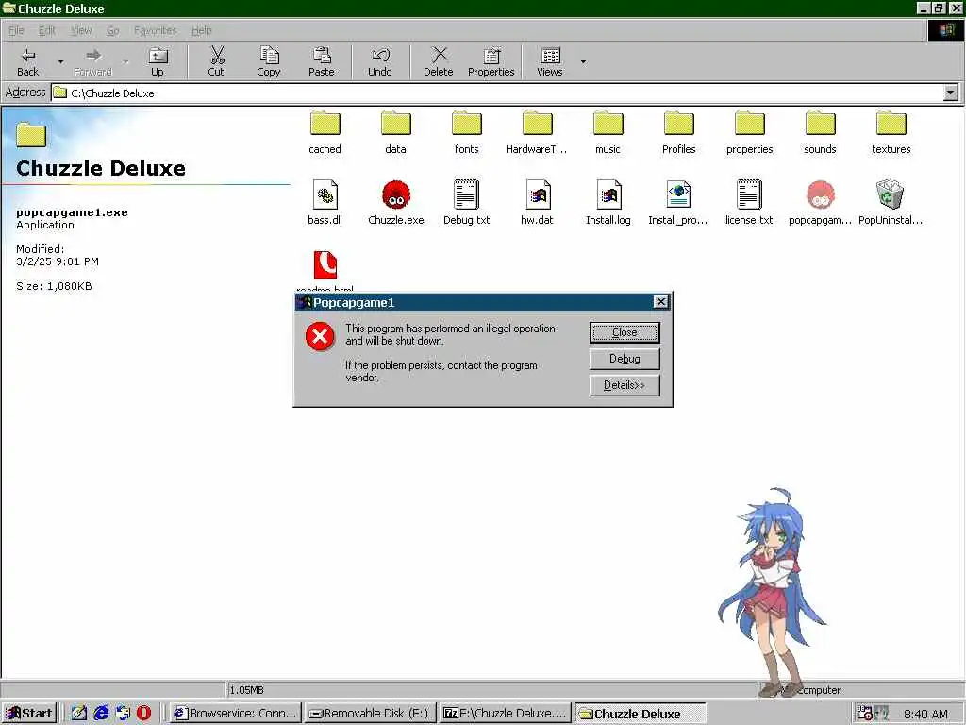Click the Chuzzle Deluxe taskbar button
The image size is (966, 725).
pos(640,714)
